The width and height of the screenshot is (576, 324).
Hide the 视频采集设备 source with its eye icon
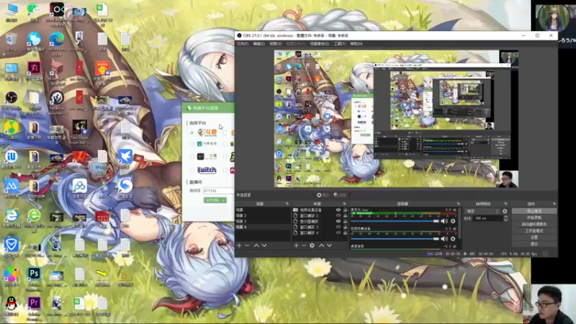(x=338, y=210)
